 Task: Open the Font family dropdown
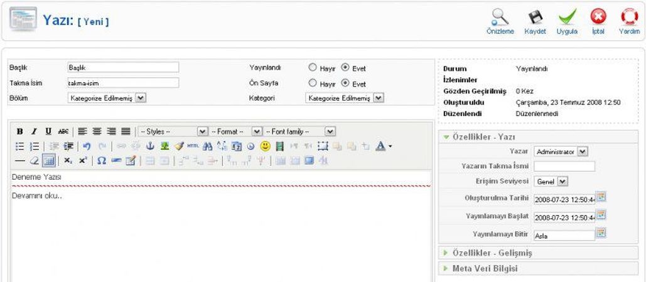(300, 132)
